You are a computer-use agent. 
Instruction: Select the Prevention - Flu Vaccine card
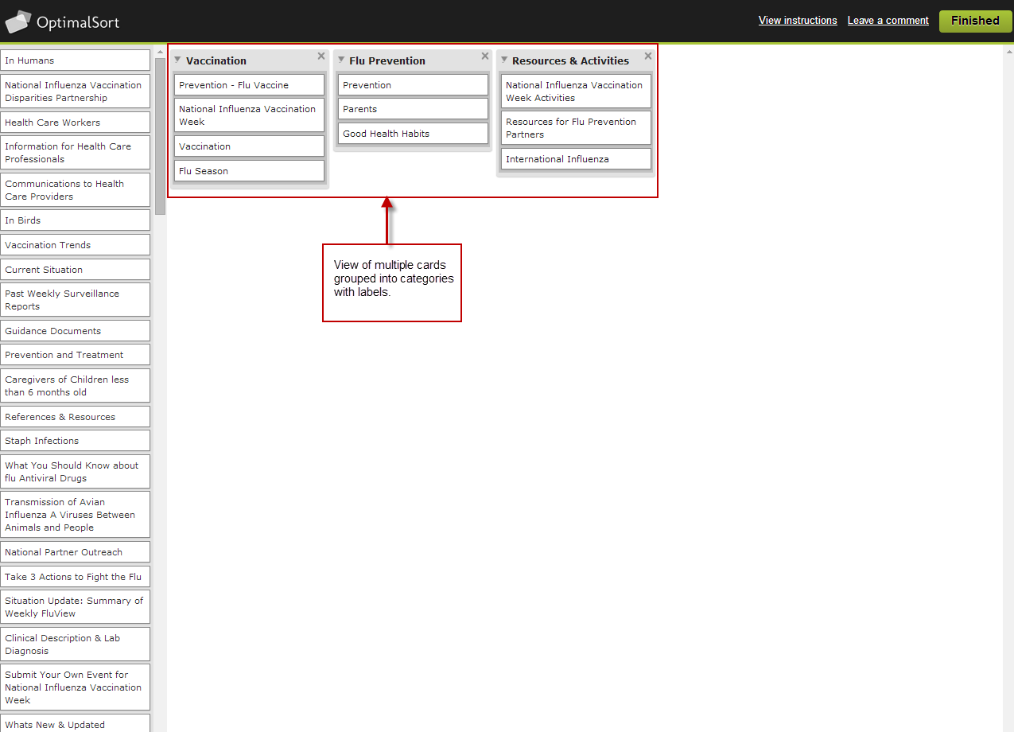coord(250,85)
